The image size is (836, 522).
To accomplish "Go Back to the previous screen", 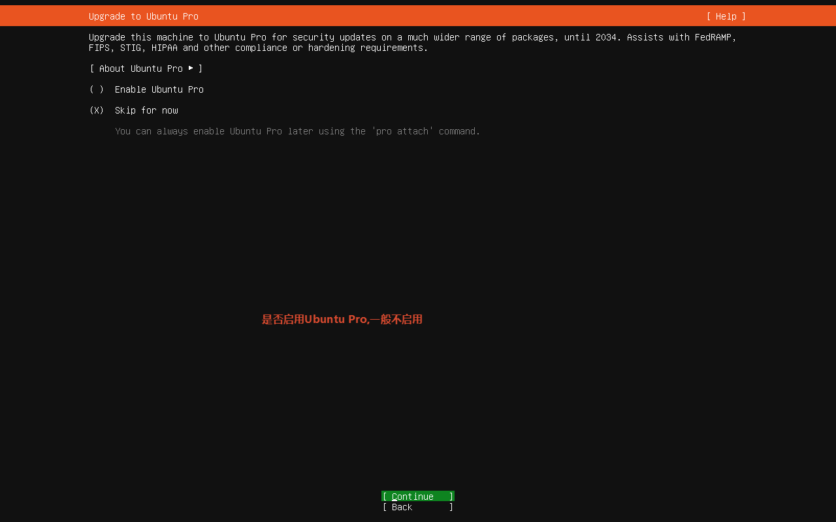I will pyautogui.click(x=418, y=507).
